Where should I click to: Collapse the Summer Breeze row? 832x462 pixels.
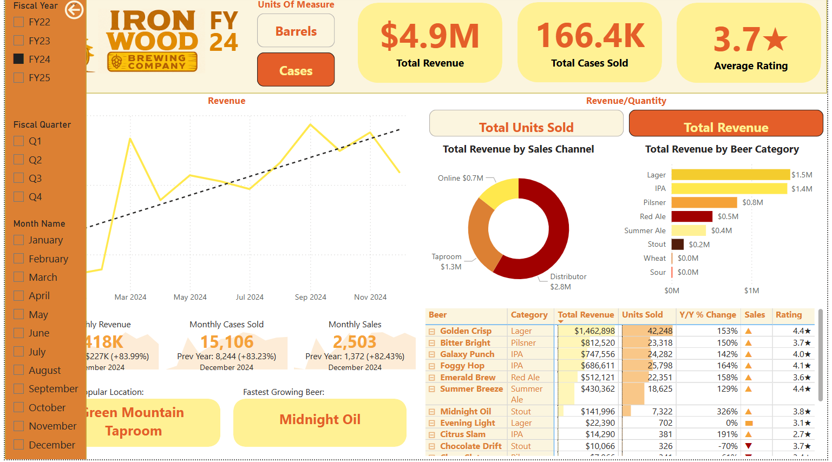(x=431, y=389)
